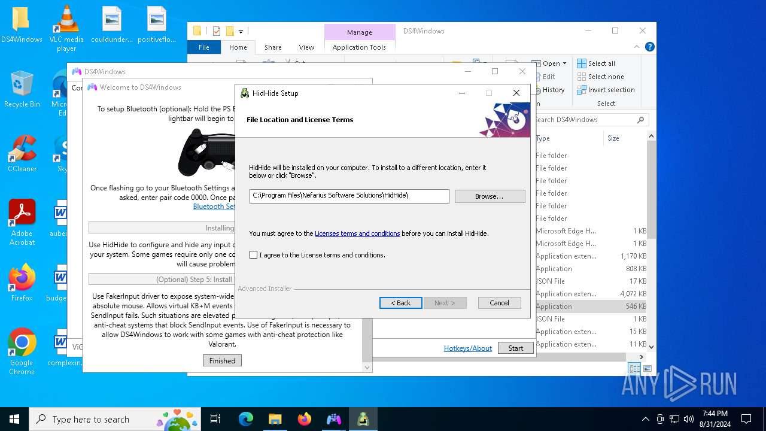Open the Windows Start menu
766x431 pixels.
click(x=14, y=419)
